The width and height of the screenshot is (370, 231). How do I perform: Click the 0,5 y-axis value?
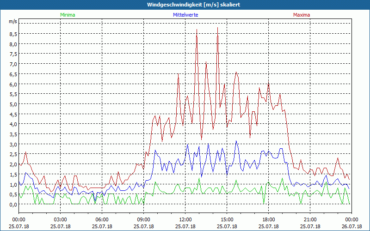click(13, 195)
